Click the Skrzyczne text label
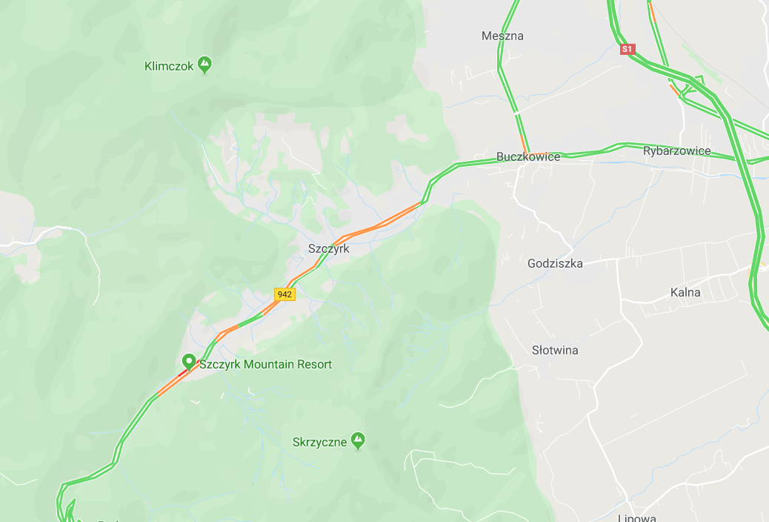 pos(320,442)
